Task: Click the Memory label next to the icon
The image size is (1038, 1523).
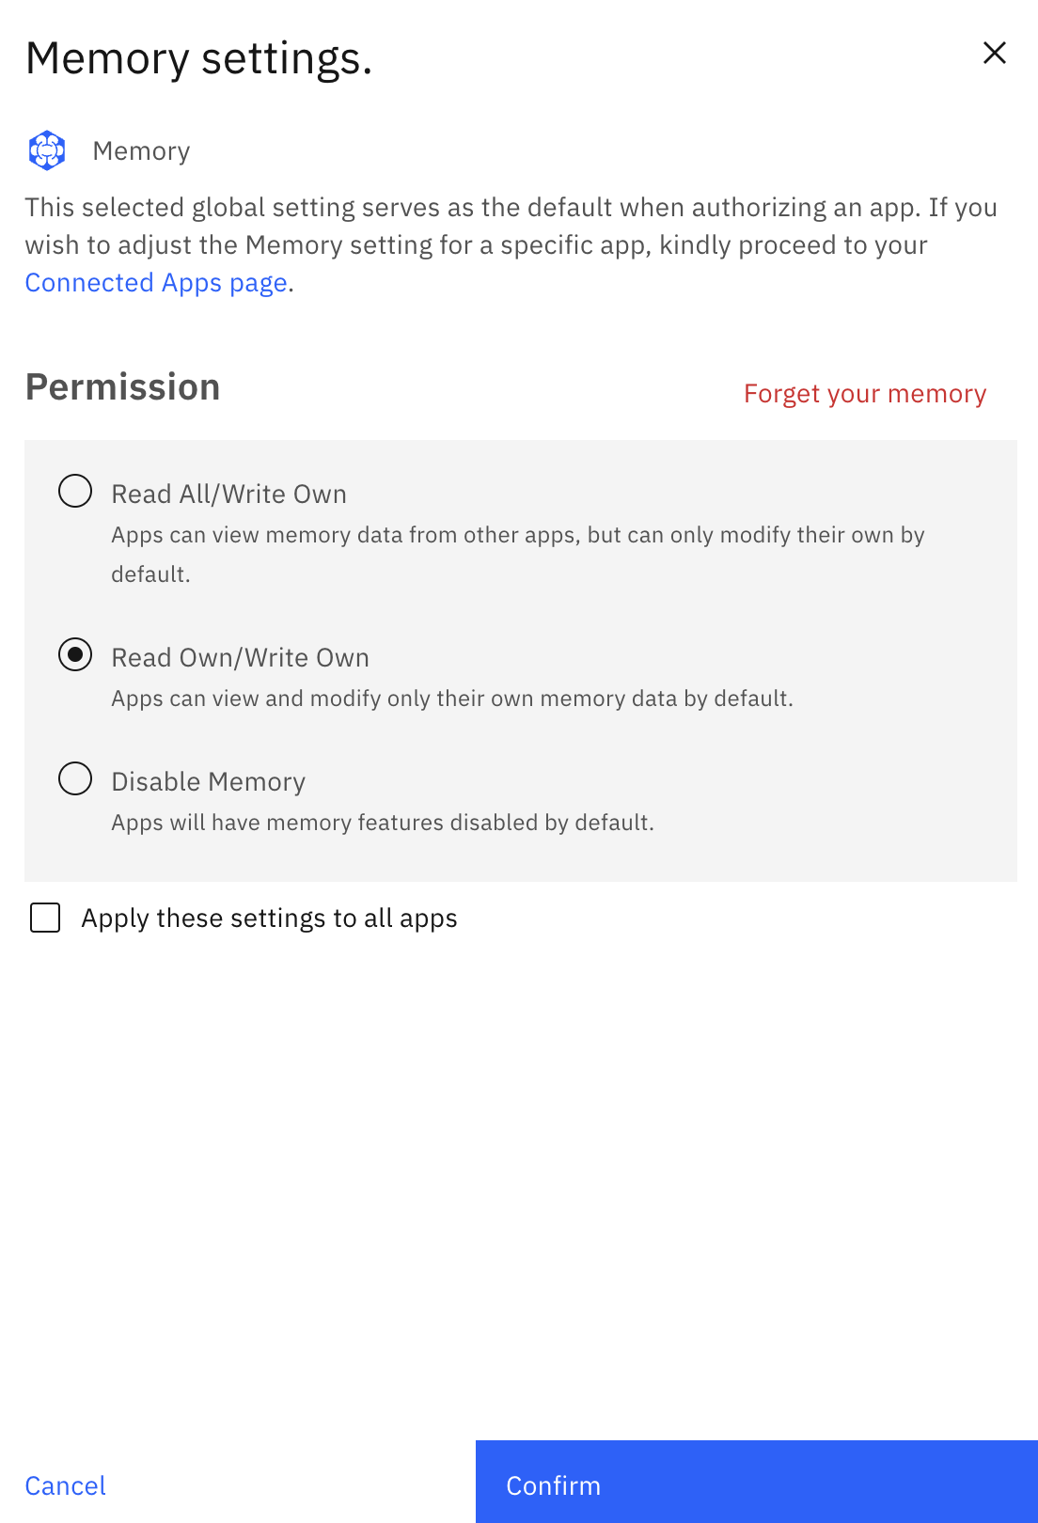Action: coord(141,149)
